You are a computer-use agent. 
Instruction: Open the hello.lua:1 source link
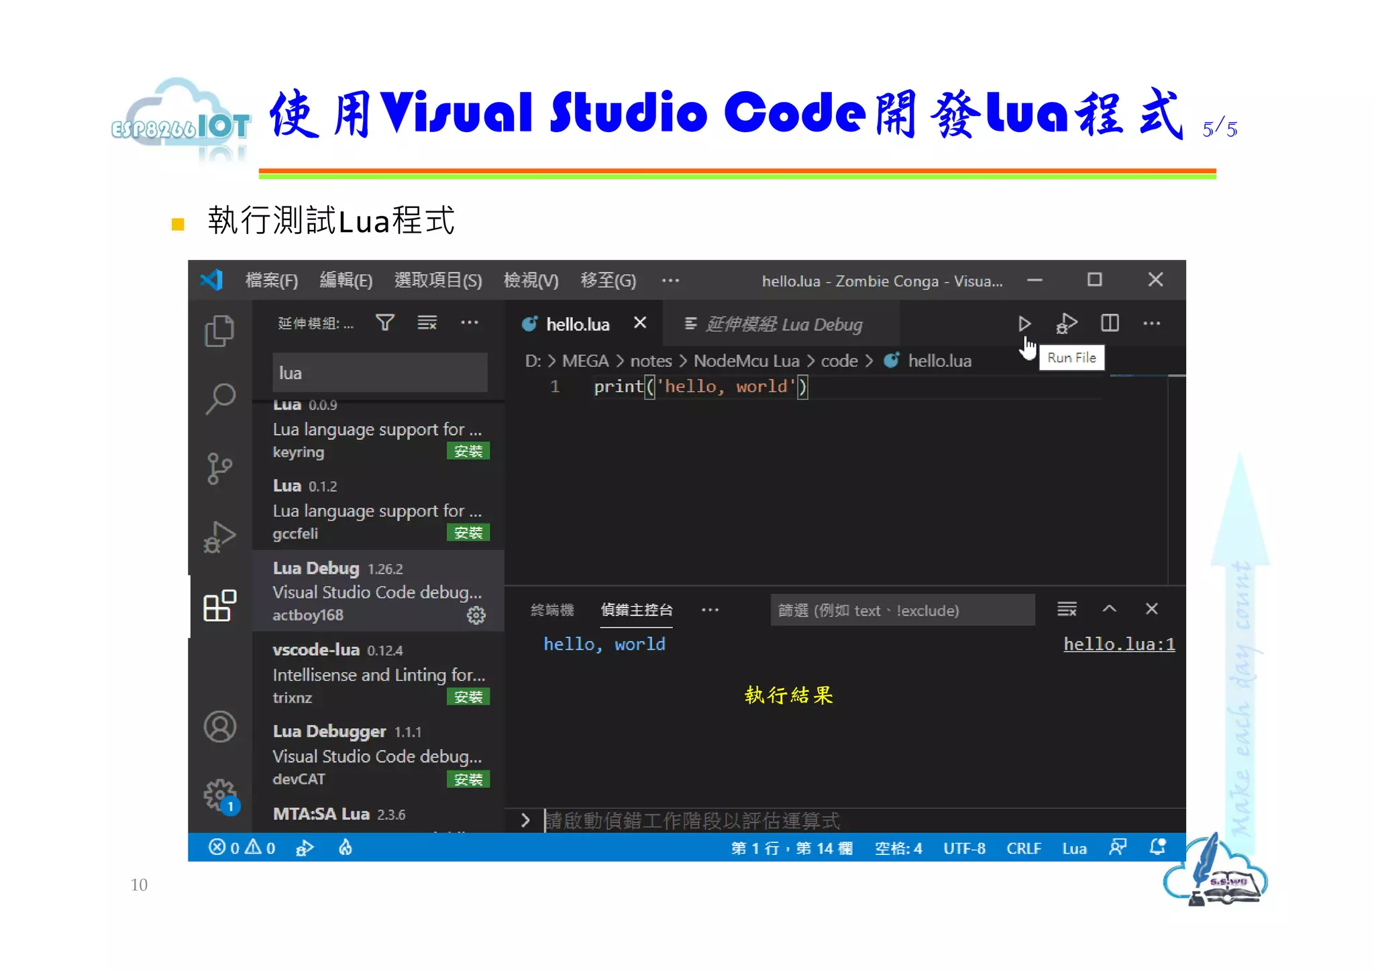(1119, 644)
